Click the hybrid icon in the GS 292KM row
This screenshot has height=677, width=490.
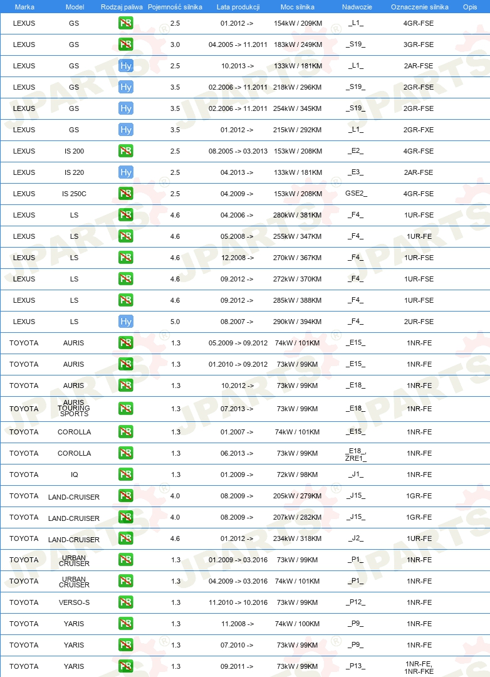tap(125, 130)
